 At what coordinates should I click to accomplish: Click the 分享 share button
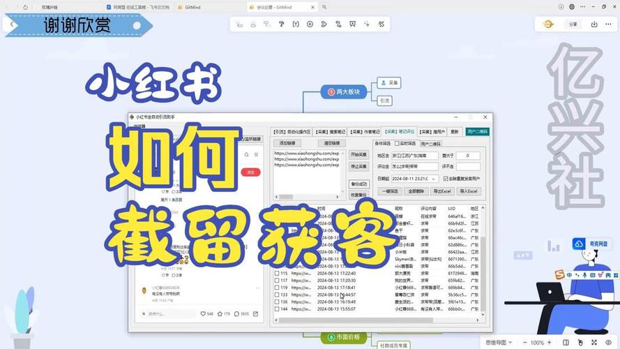click(x=573, y=24)
